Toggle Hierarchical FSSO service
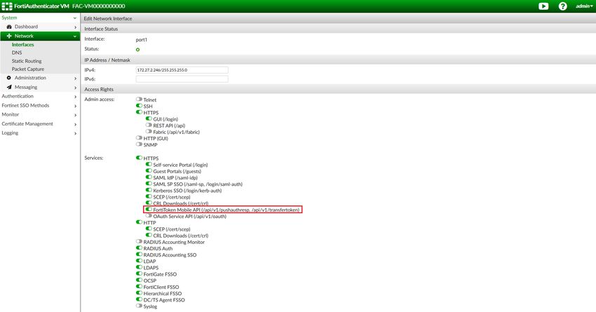This screenshot has width=596, height=312. pyautogui.click(x=139, y=293)
